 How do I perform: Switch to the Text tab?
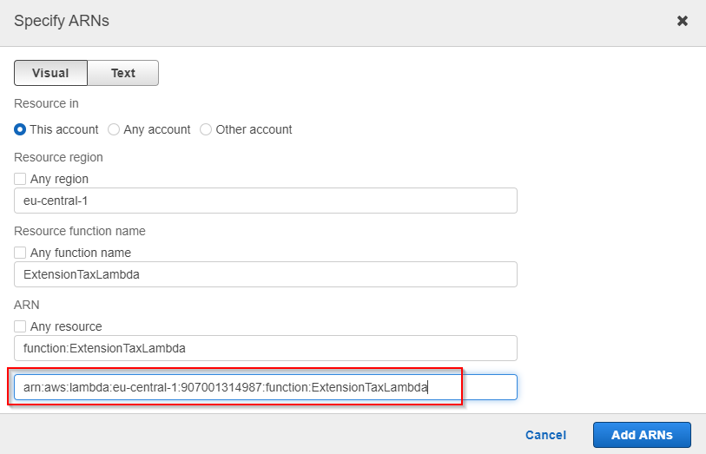click(123, 73)
